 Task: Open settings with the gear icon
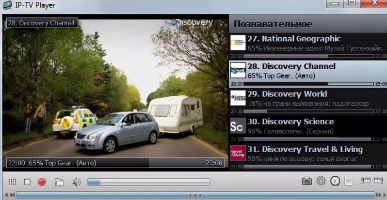pyautogui.click(x=321, y=181)
